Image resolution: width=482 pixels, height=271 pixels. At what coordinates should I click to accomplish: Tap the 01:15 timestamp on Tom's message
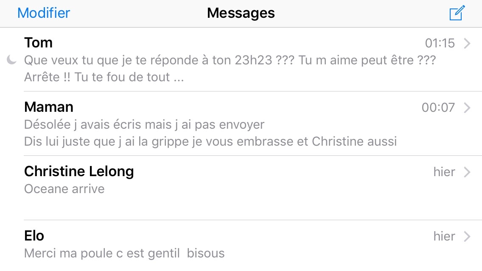coord(440,43)
